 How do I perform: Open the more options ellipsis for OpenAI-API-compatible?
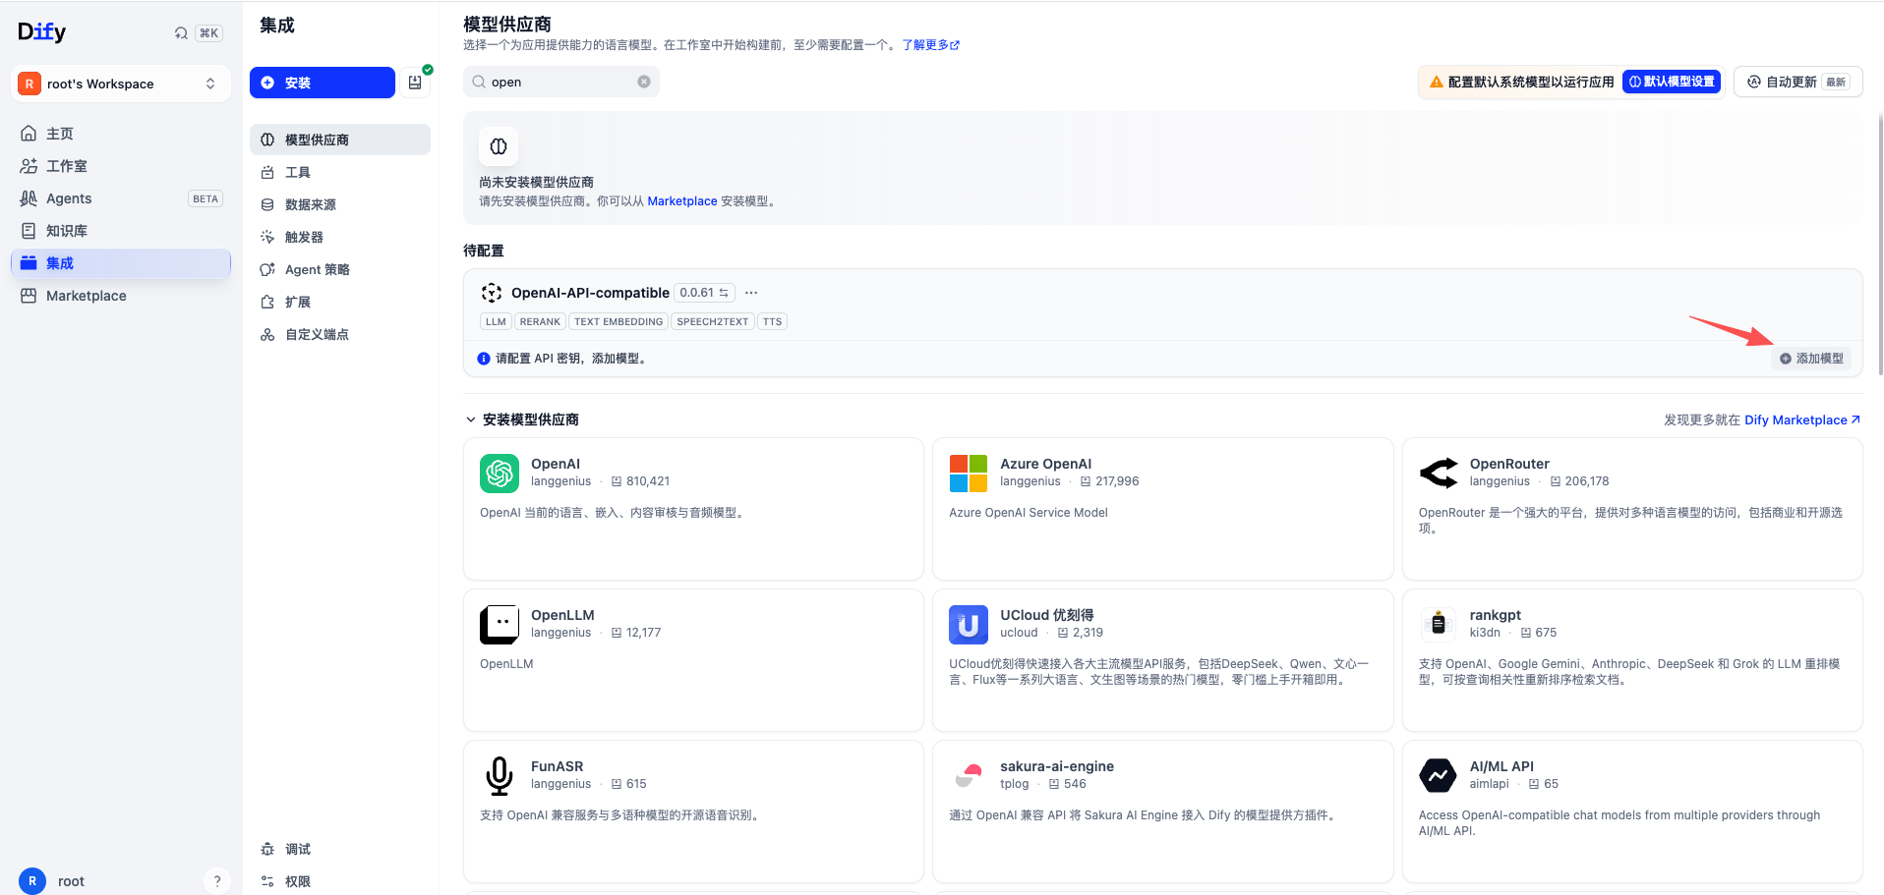point(751,293)
